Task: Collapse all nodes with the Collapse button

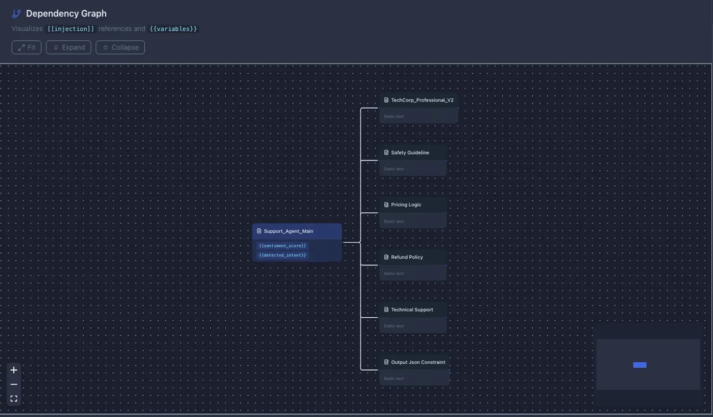Action: pyautogui.click(x=120, y=47)
